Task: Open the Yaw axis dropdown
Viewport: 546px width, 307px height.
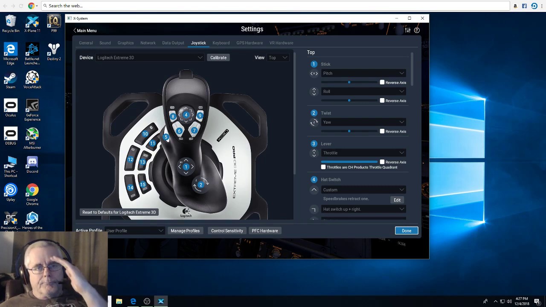Action: coord(363,122)
